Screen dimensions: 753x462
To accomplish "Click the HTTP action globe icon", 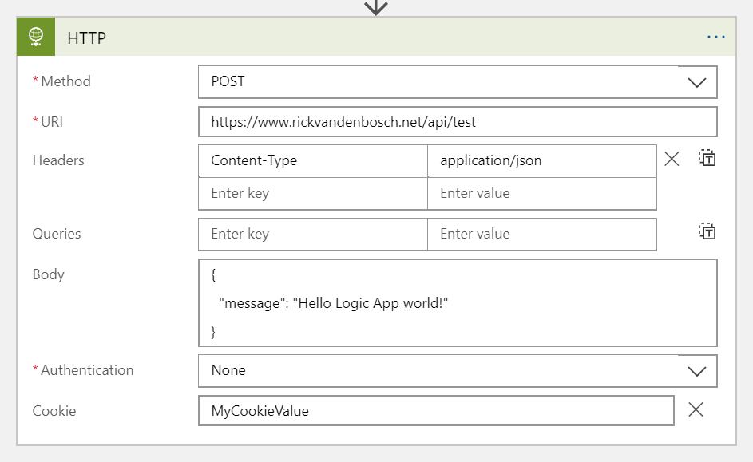I will [36, 37].
